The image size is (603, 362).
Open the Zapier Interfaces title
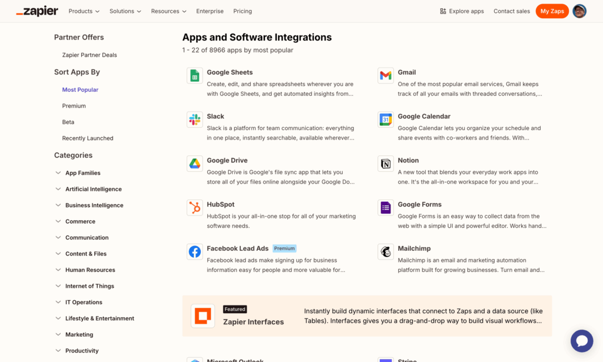(x=253, y=322)
